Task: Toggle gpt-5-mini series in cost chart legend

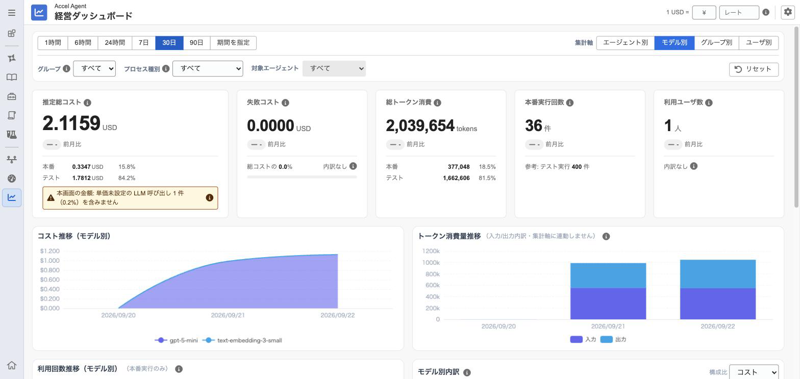Action: (x=176, y=340)
